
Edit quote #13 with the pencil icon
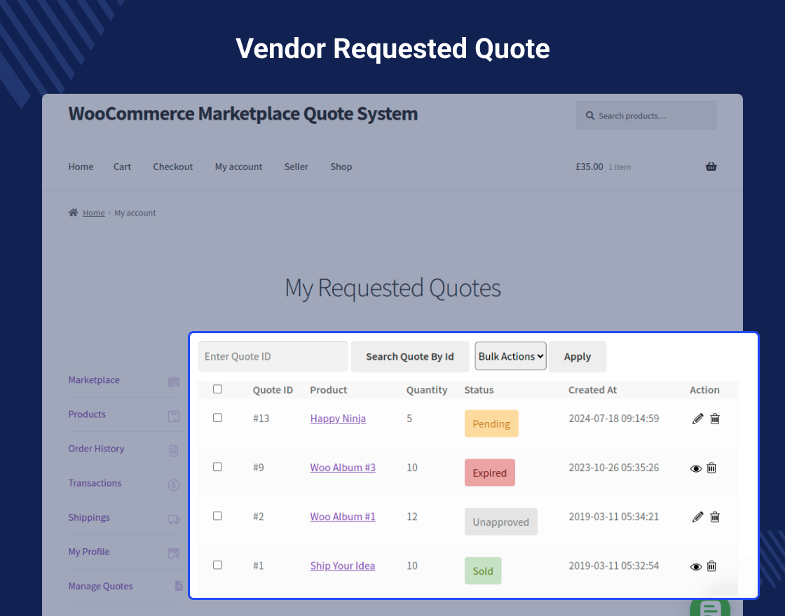[697, 419]
